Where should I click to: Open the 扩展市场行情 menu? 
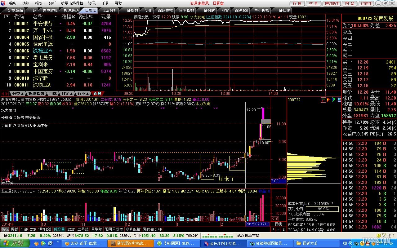72,3
